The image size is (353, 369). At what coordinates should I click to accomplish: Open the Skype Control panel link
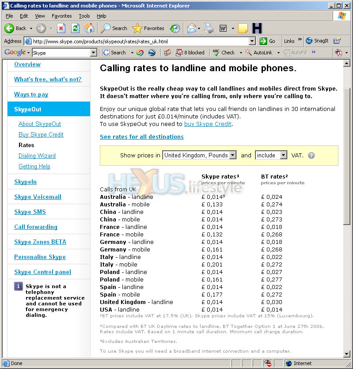tap(42, 272)
